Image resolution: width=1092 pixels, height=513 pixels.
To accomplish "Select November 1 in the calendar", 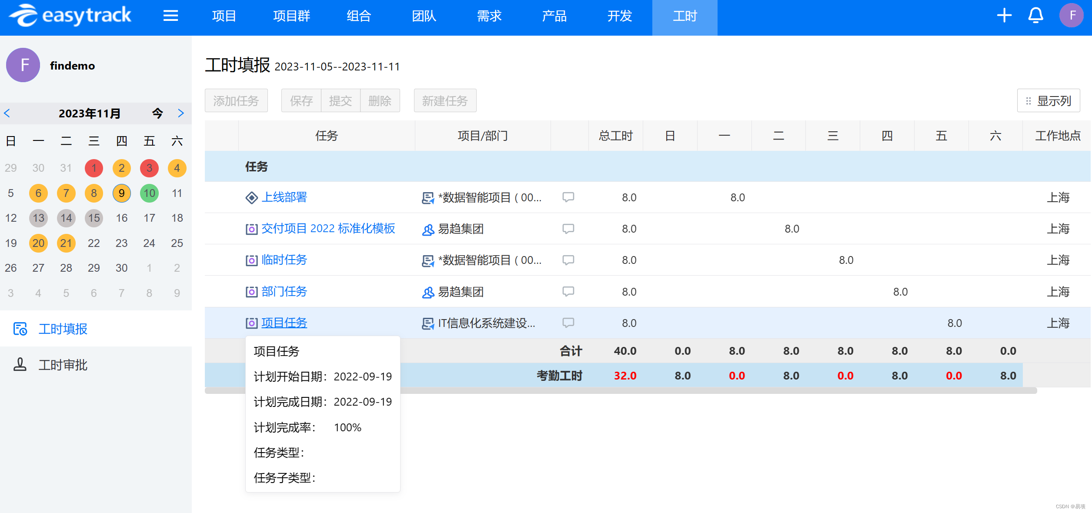I will [94, 168].
